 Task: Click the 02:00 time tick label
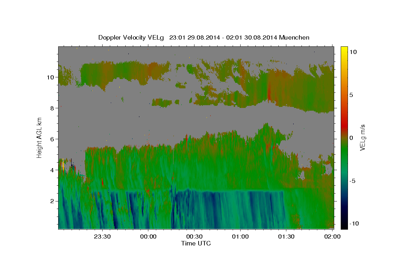[332, 236]
